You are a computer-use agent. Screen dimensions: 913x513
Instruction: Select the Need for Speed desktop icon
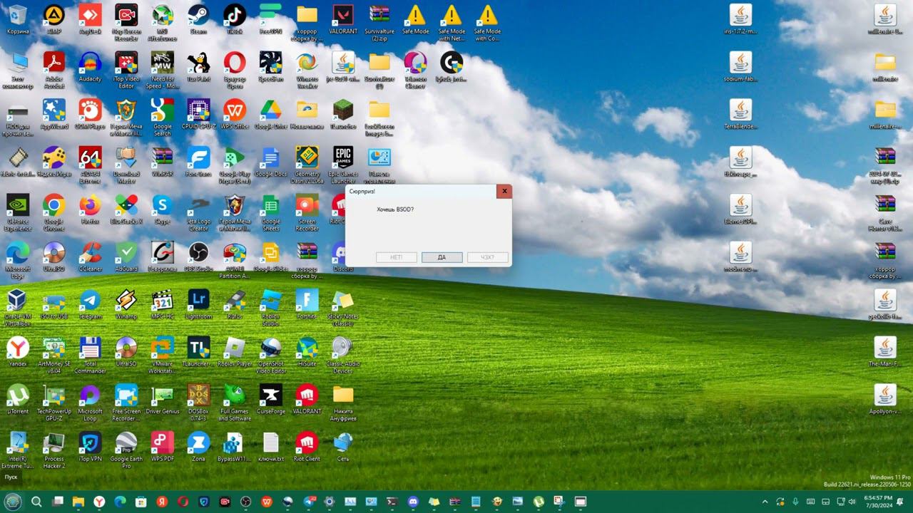163,70
